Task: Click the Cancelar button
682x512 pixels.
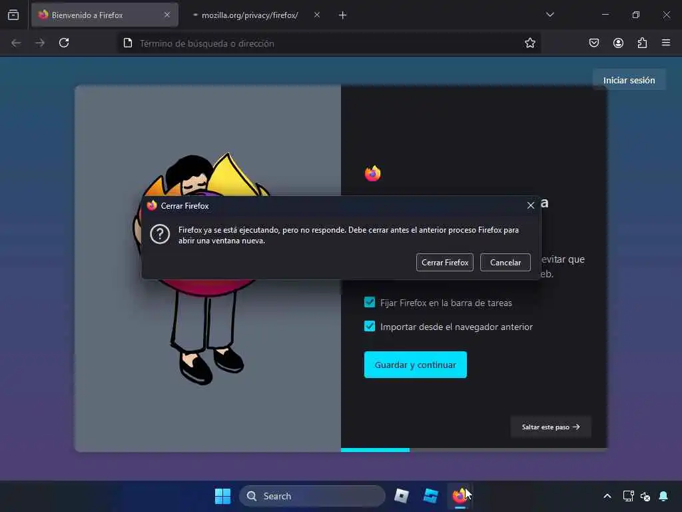Action: coord(506,263)
